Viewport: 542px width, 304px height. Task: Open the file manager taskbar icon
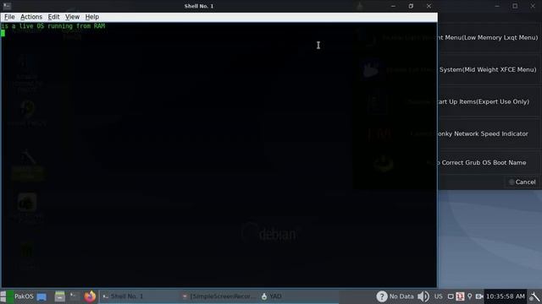tap(59, 296)
